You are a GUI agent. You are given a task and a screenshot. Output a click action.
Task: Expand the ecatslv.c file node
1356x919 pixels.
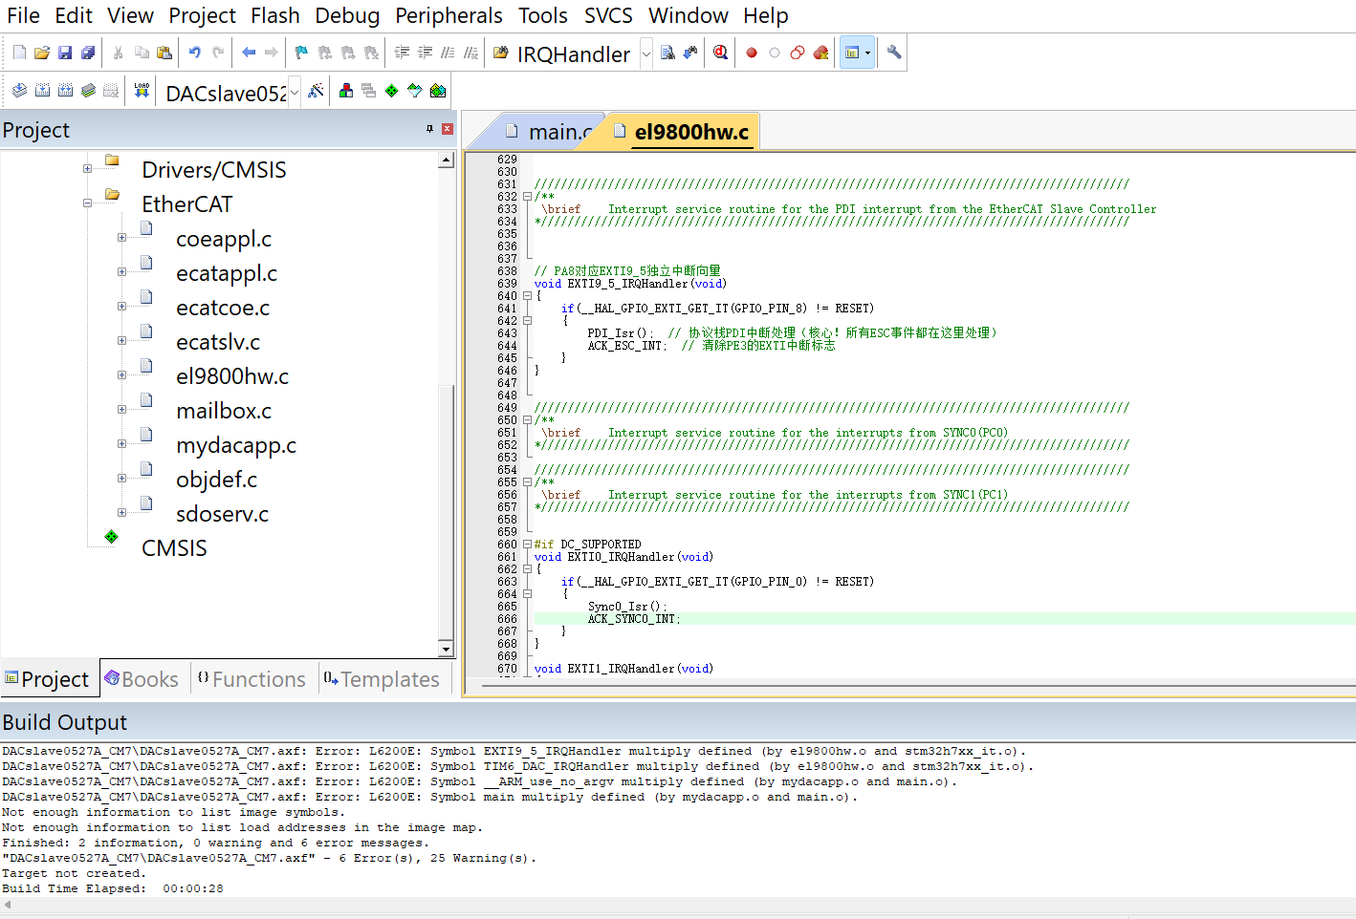click(x=121, y=341)
